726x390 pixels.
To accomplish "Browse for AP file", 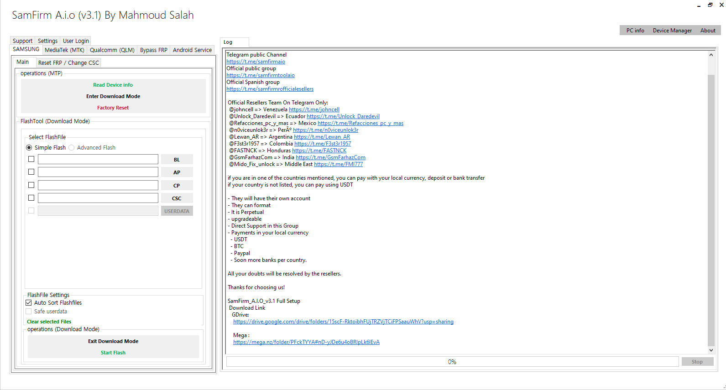I will pyautogui.click(x=177, y=172).
